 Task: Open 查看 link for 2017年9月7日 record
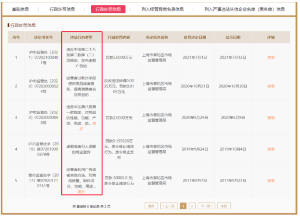(271, 181)
